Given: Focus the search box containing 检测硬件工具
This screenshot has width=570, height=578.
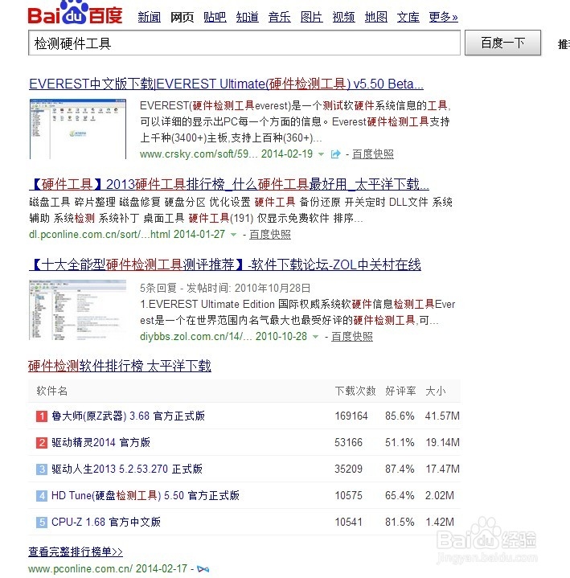Looking at the screenshot, I should tap(244, 43).
